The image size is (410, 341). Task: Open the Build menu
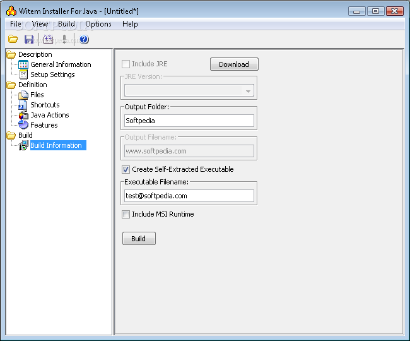[66, 24]
